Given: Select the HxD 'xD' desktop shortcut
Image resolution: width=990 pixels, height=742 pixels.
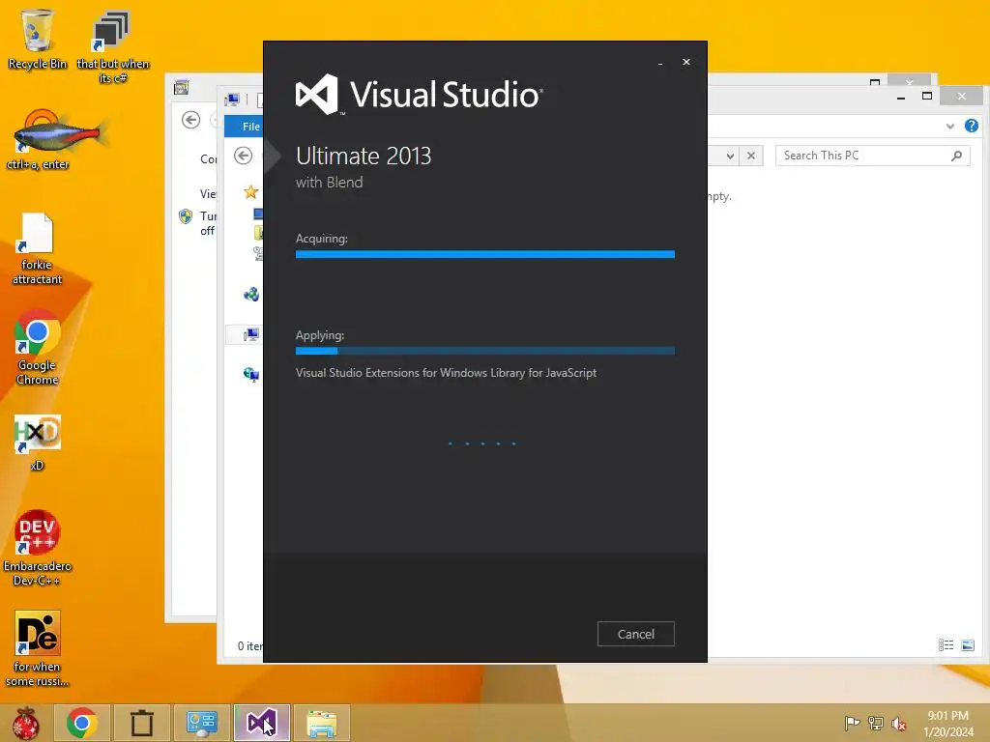Looking at the screenshot, I should 38,442.
